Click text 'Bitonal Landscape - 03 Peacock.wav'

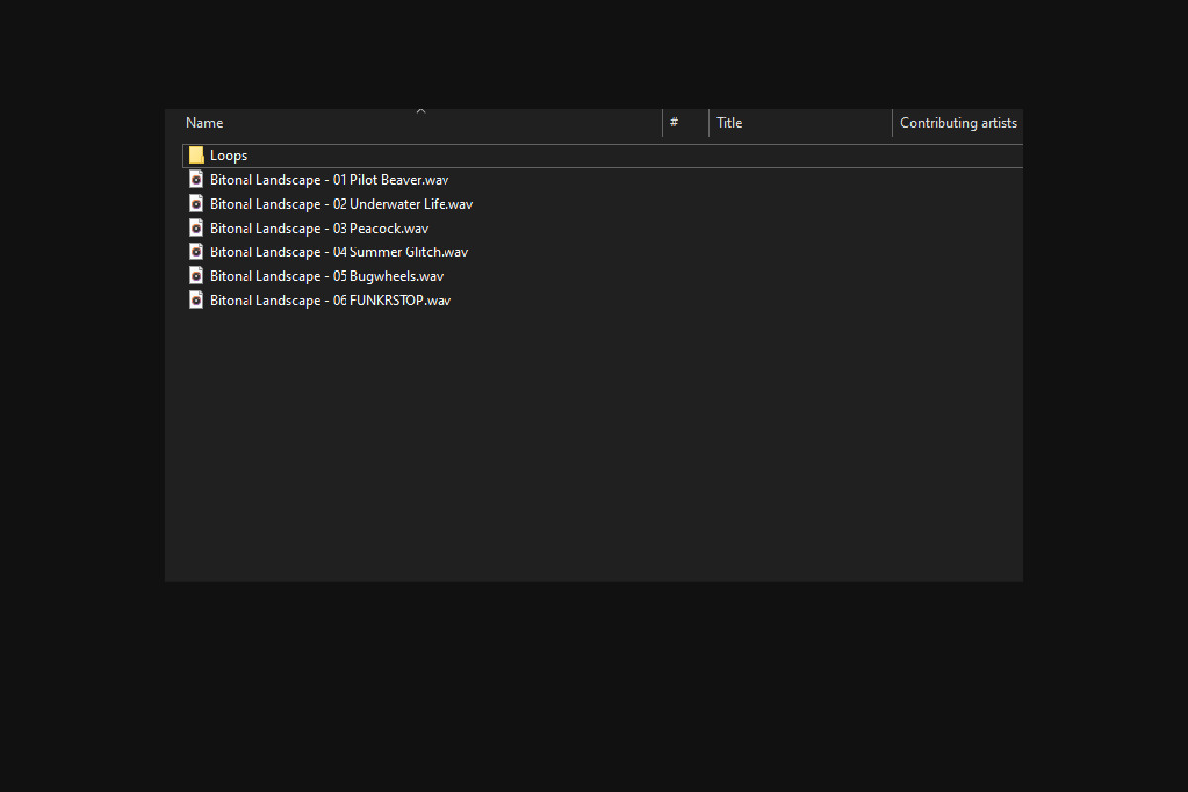(x=319, y=228)
